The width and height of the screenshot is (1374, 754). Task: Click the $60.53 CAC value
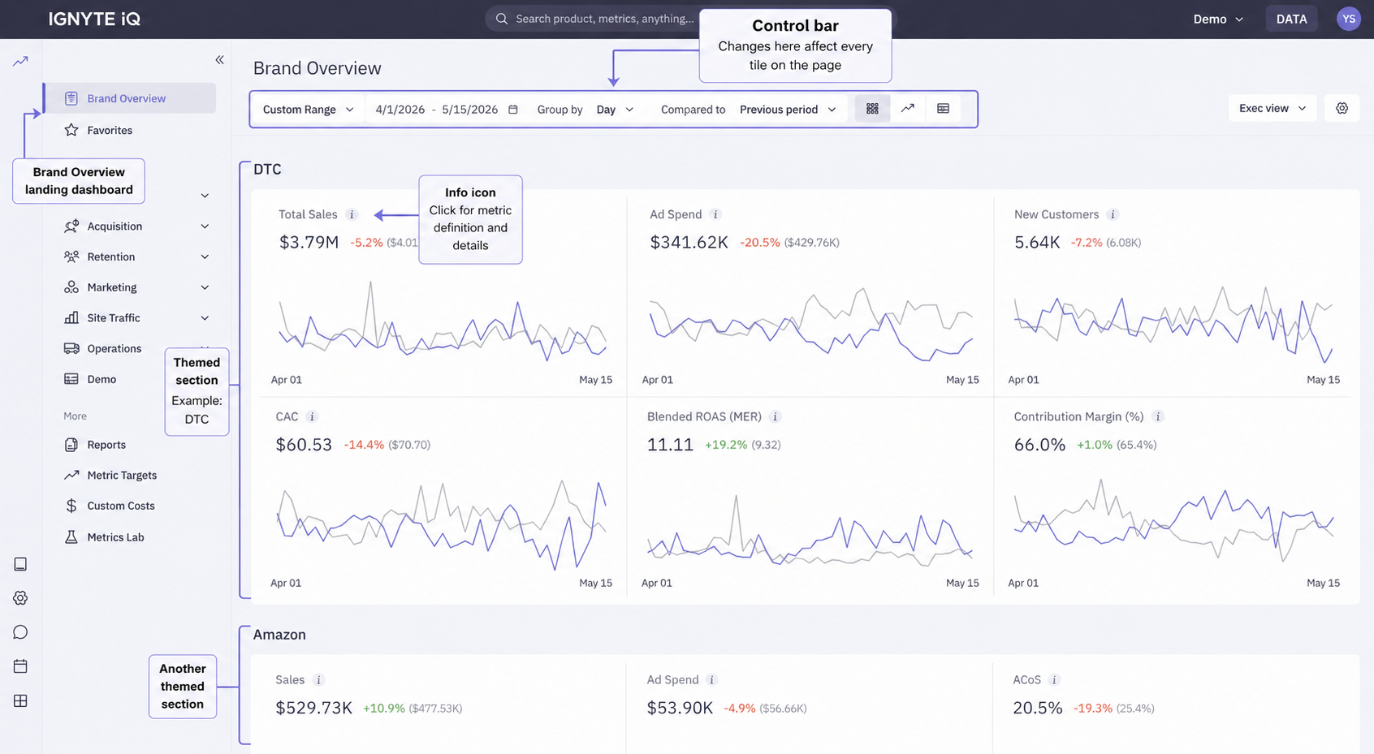point(304,445)
